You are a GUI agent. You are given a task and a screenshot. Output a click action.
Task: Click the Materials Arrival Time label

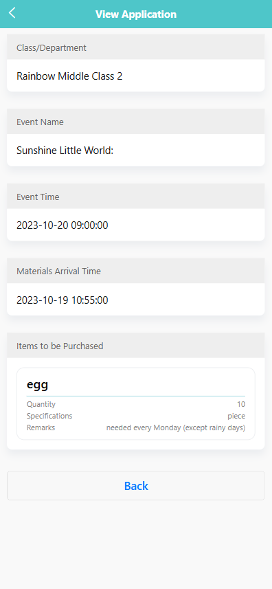[58, 271]
